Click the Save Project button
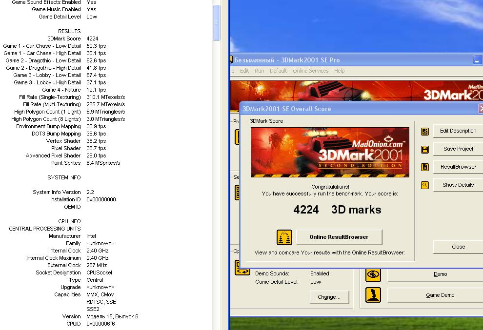This screenshot has height=330, width=483. pyautogui.click(x=458, y=149)
